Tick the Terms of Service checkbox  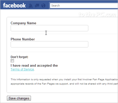(x=12, y=61)
